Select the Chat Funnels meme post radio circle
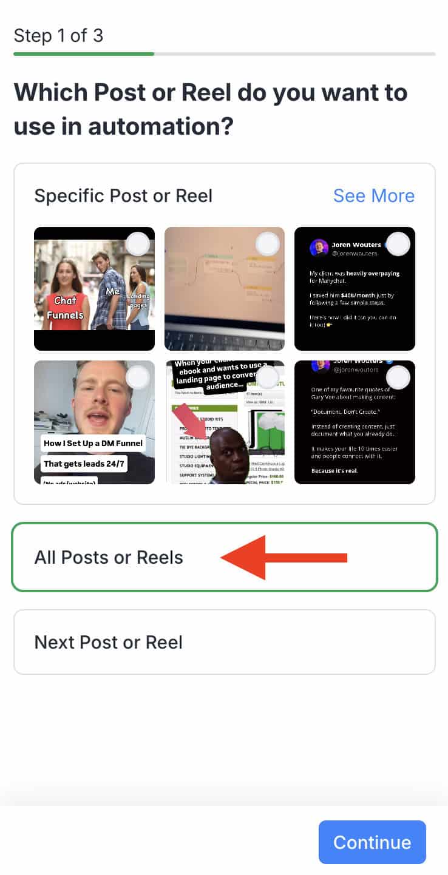This screenshot has width=448, height=875. click(x=138, y=244)
